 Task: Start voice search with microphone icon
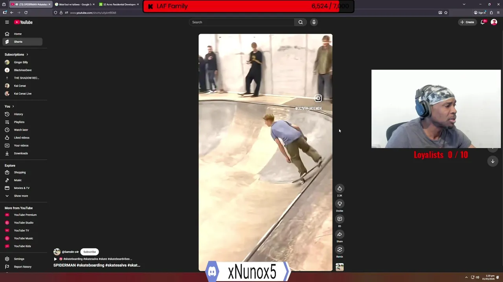click(x=314, y=22)
